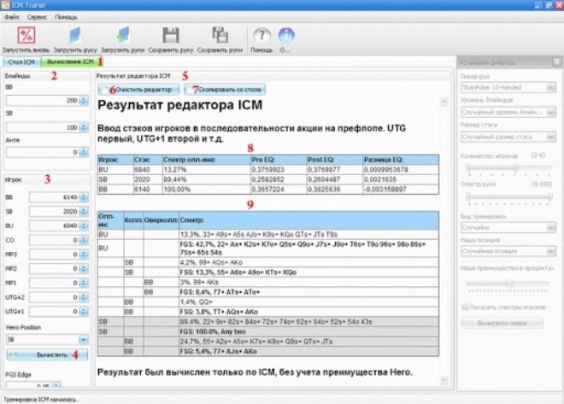
Task: Collapse the filter settings panel
Action: pos(556,62)
